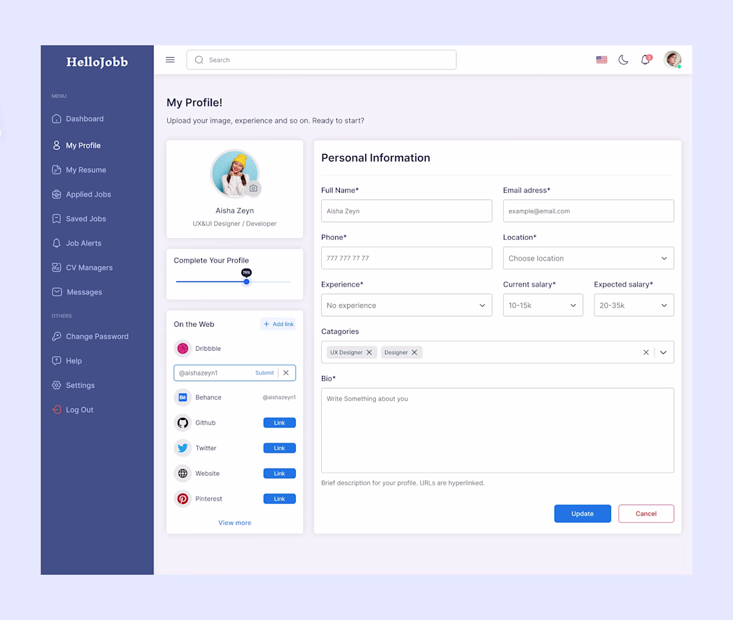Open the user avatar menu in header
Viewport: 733px width, 620px height.
point(672,60)
